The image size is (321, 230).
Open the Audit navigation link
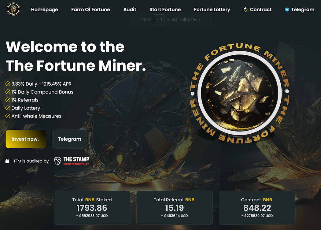tap(130, 9)
